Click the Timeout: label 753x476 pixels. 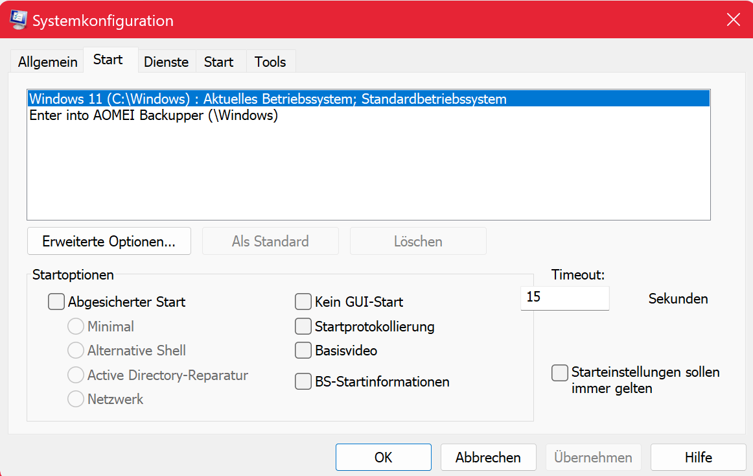(578, 275)
